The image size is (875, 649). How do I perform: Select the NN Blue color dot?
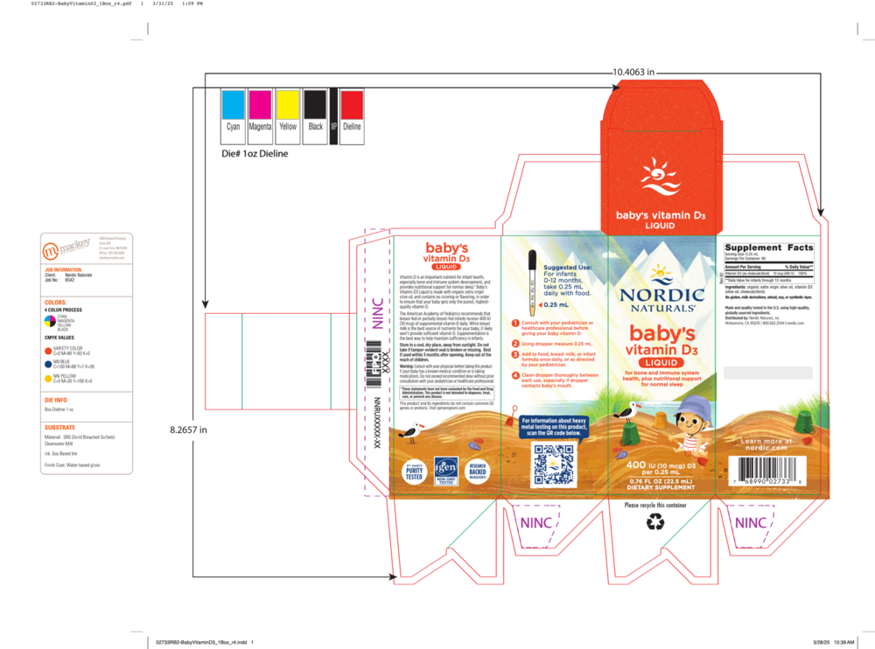(x=47, y=365)
